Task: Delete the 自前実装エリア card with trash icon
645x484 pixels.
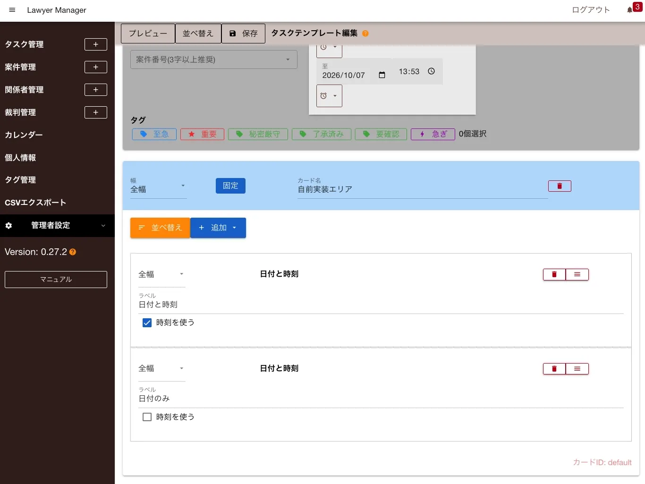Action: click(560, 186)
